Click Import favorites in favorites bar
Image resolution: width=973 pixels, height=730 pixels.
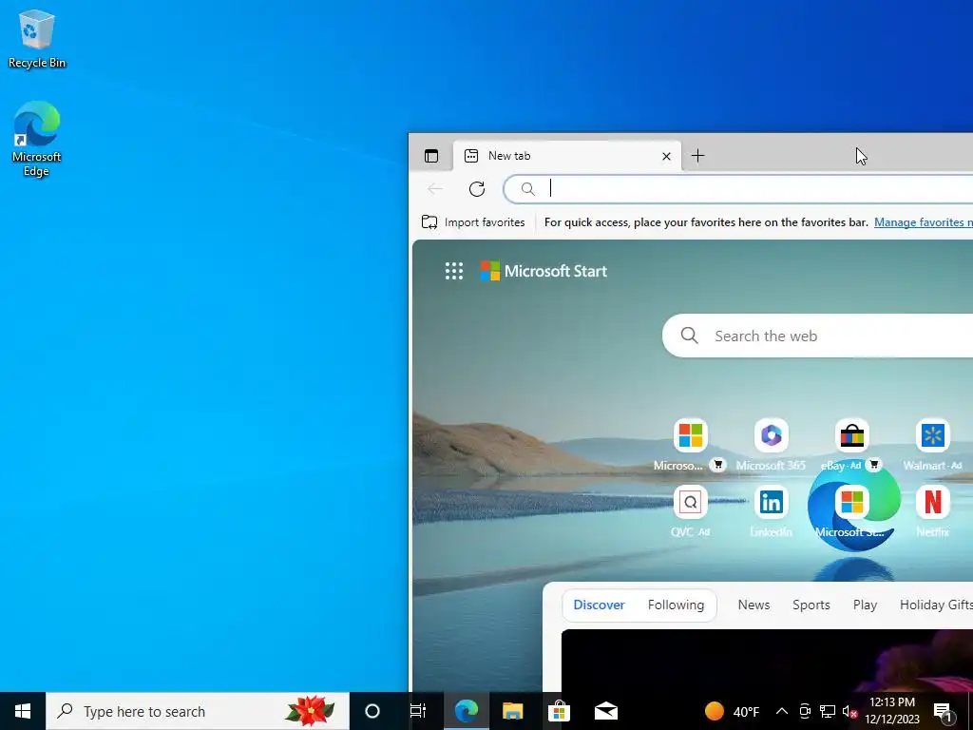pos(473,222)
